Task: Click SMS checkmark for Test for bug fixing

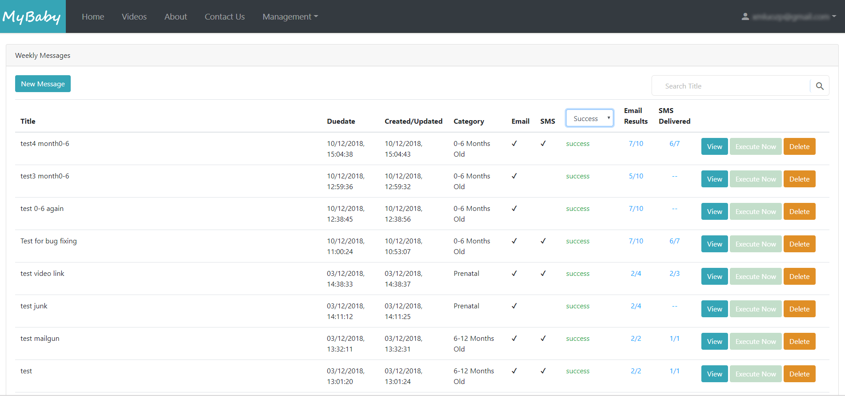Action: [543, 241]
